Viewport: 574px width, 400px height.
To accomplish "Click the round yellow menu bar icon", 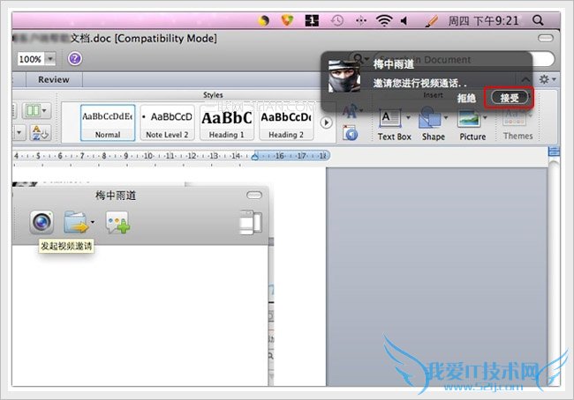I will (x=263, y=21).
